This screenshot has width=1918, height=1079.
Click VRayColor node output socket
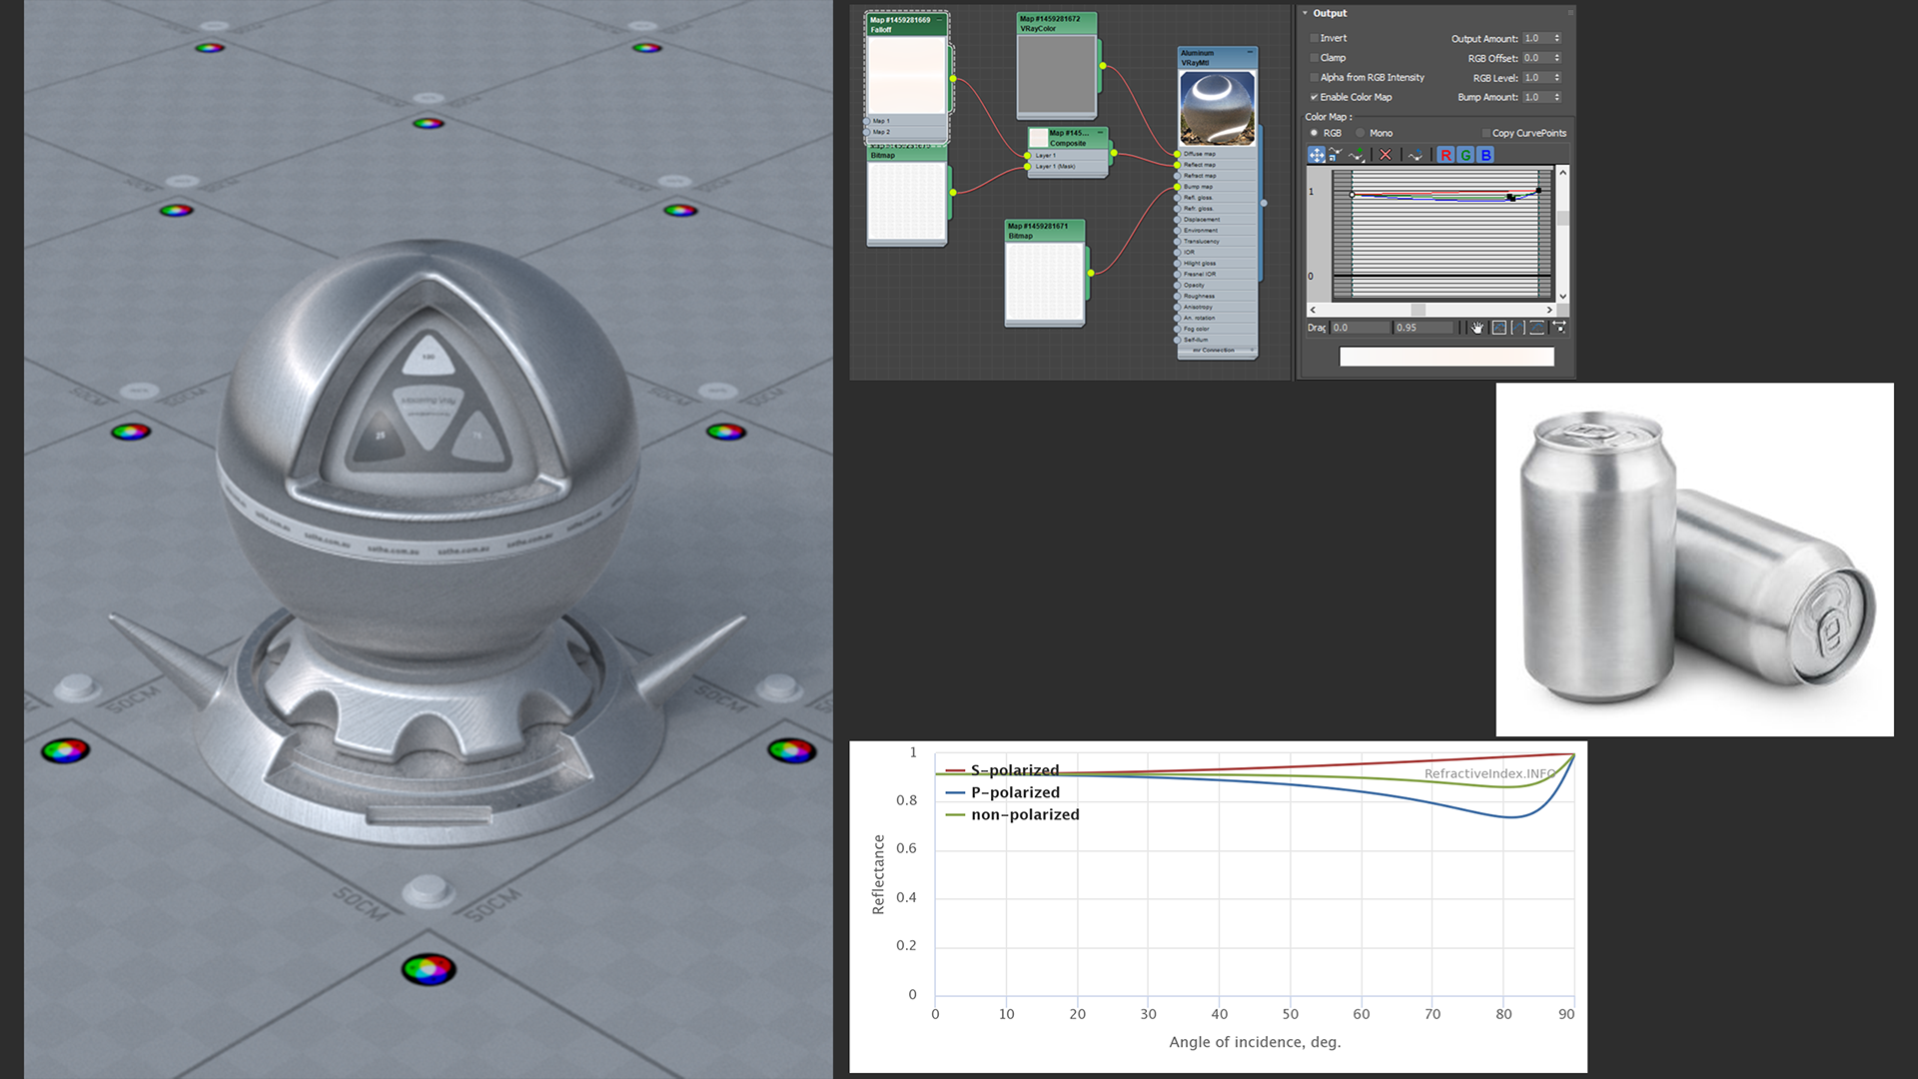pyautogui.click(x=1103, y=66)
